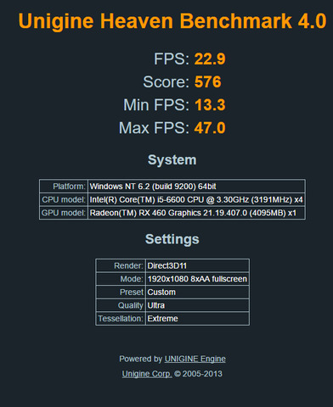Click the System section heading
Viewport: 333px width, 407px height.
click(172, 160)
